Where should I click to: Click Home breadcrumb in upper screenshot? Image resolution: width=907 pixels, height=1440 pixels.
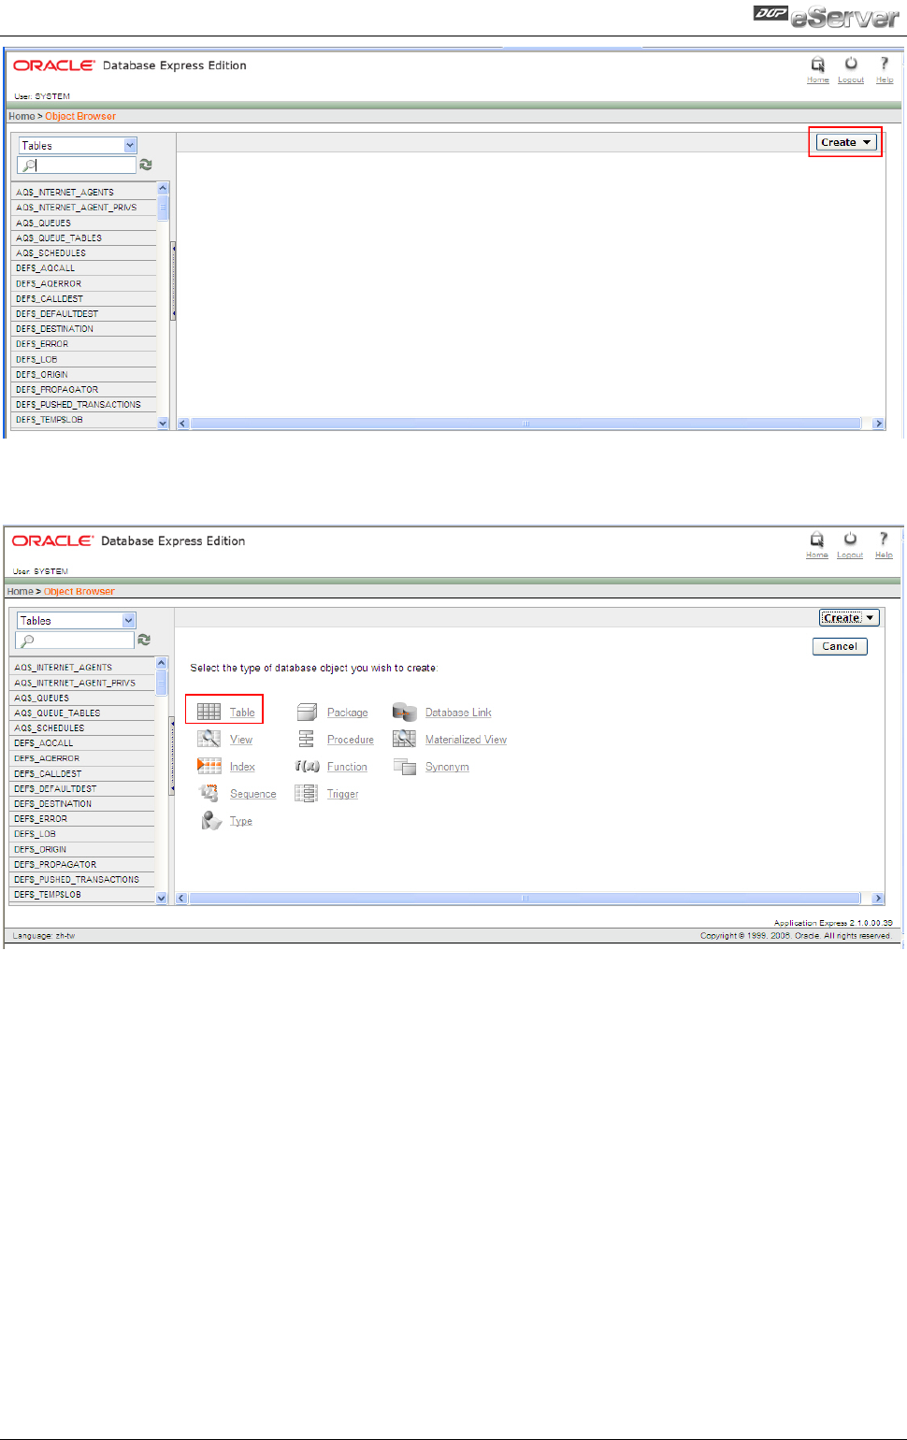click(x=22, y=116)
